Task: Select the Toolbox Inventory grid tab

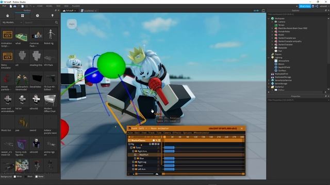Action: 23,16
